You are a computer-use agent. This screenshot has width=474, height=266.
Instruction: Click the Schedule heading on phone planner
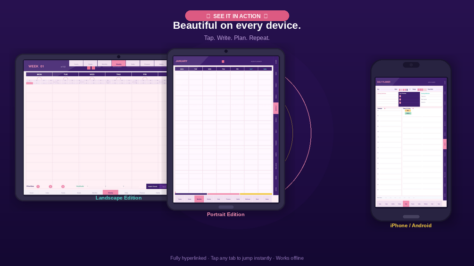[x=380, y=109]
